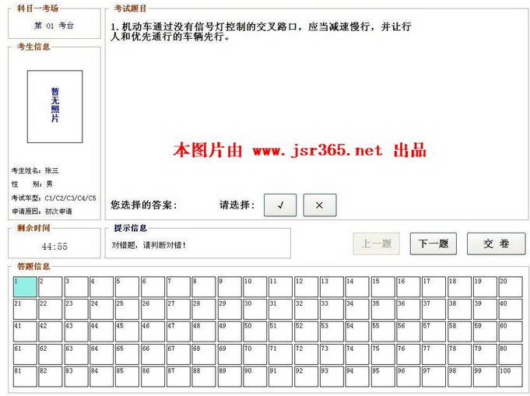The height and width of the screenshot is (396, 530).
Task: Click candidate name text 张三
Action: point(51,170)
